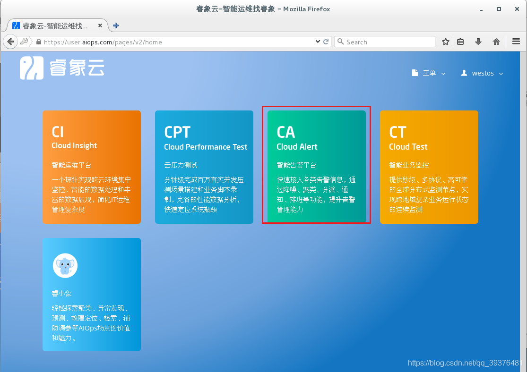Show bookmarks list icon in toolbar
This screenshot has height=372, width=527.
click(460, 42)
